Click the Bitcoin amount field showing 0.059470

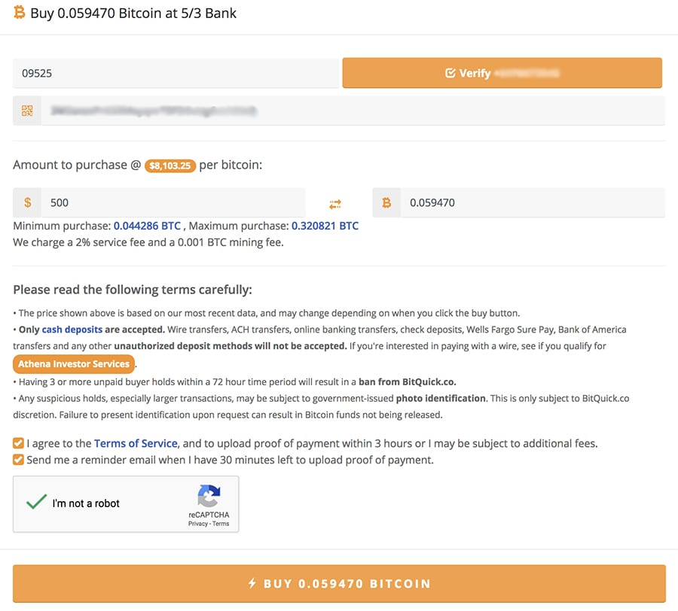pos(532,202)
